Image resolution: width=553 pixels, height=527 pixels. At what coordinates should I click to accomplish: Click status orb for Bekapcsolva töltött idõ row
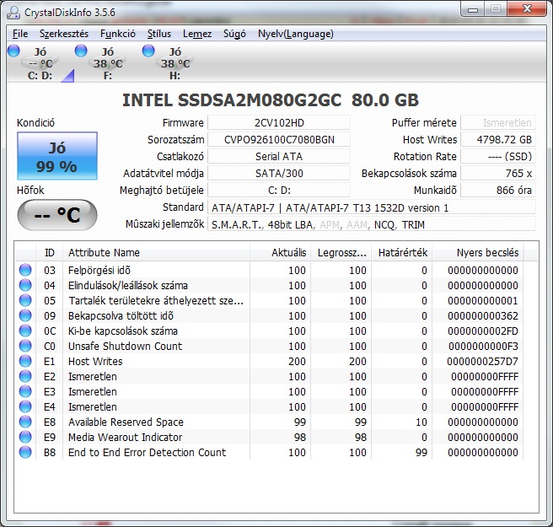tap(25, 315)
